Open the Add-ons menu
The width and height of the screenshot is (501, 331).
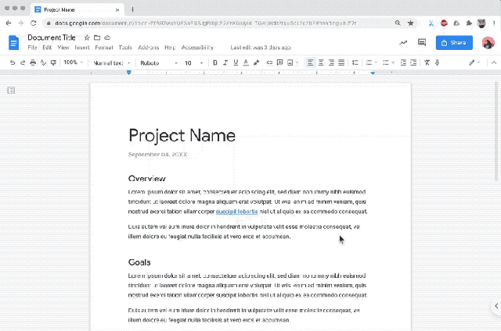148,48
